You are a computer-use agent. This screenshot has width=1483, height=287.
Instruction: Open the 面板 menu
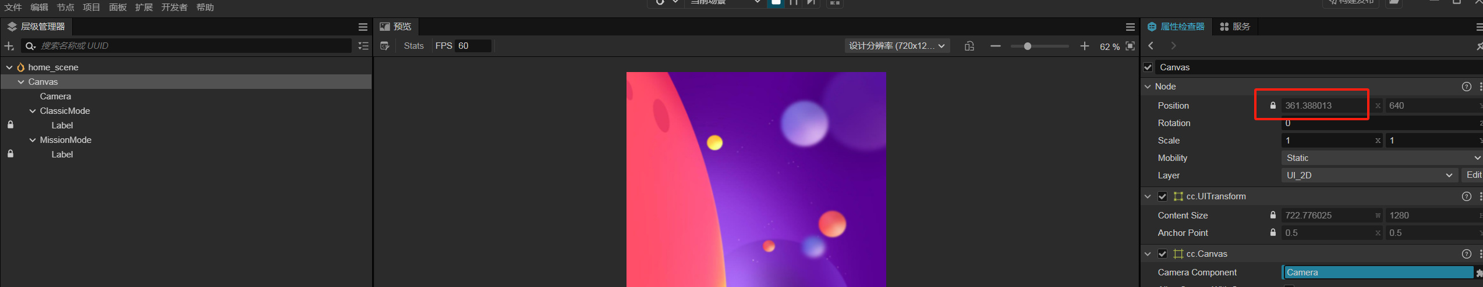click(x=118, y=7)
